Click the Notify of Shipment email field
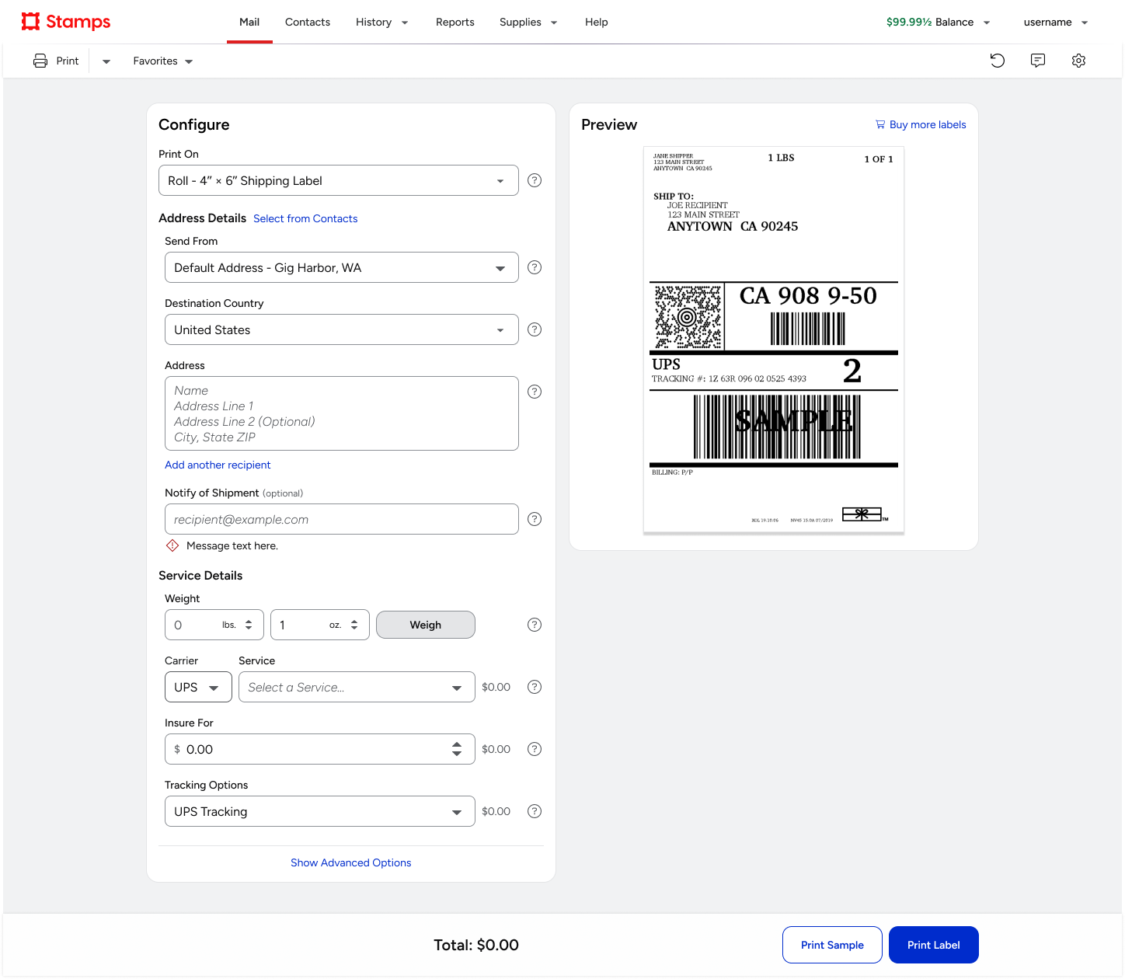The width and height of the screenshot is (1125, 979). point(341,519)
